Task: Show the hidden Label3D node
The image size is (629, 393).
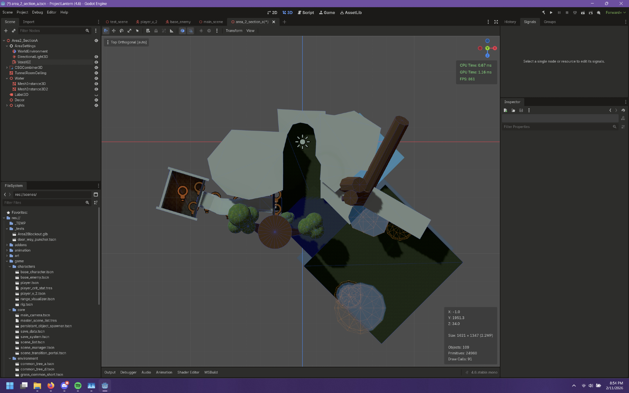Action: [96, 95]
